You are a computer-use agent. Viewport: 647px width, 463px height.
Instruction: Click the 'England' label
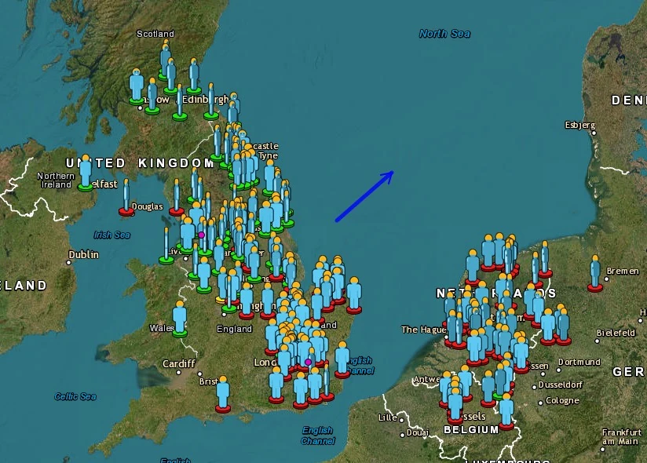234,329
